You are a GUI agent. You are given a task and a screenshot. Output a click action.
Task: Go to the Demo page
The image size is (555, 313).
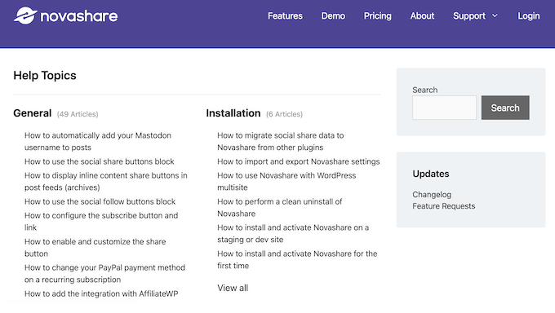pyautogui.click(x=333, y=16)
